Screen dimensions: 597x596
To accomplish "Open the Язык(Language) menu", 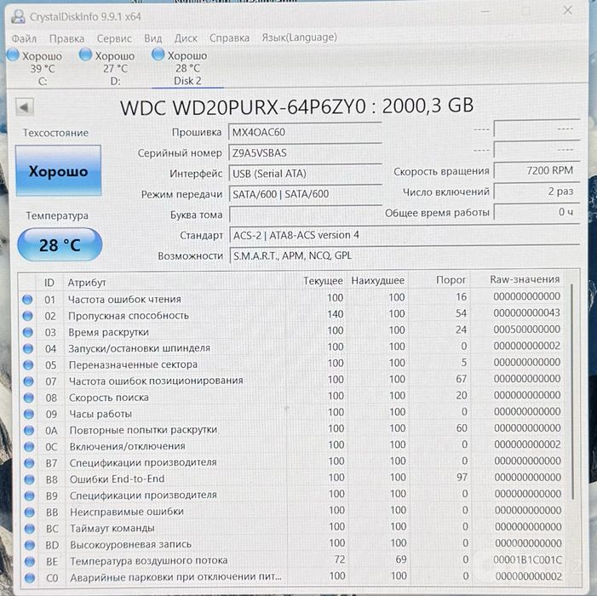I will (x=299, y=37).
